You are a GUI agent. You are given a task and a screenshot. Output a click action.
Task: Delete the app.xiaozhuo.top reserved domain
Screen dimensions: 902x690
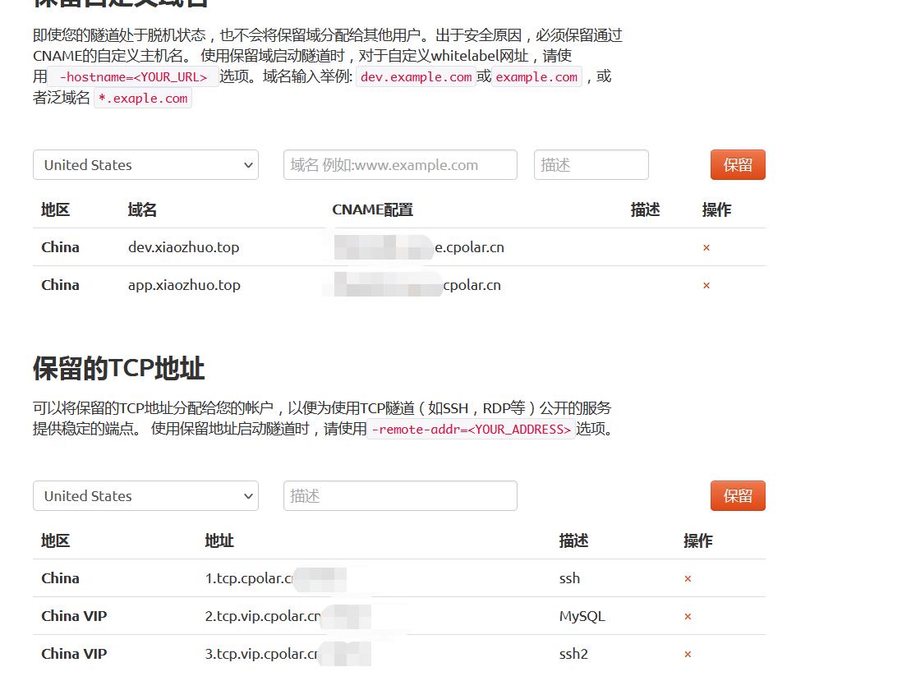[x=706, y=286]
